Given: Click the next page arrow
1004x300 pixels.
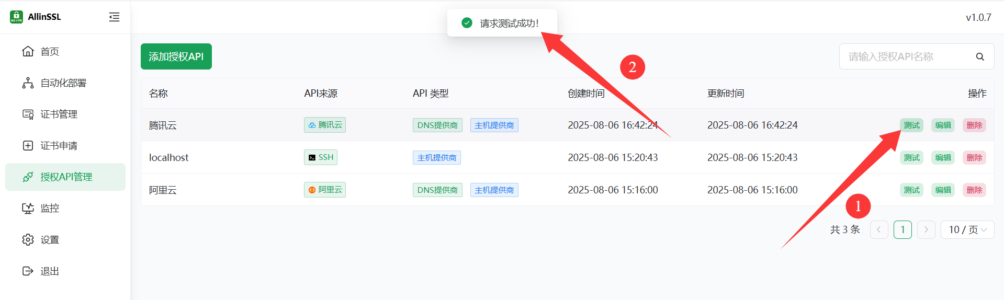Looking at the screenshot, I should pos(926,230).
